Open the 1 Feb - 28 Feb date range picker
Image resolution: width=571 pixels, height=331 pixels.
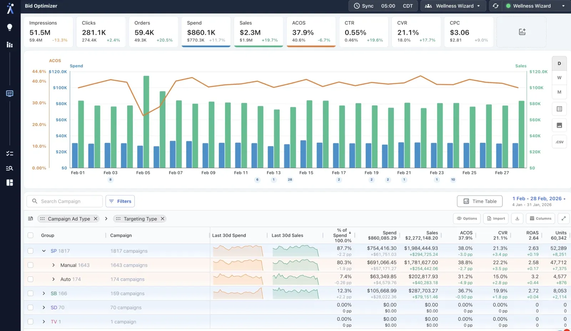(539, 198)
